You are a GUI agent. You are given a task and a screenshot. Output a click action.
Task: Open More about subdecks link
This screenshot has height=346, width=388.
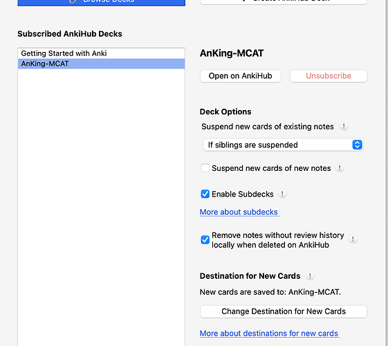point(239,212)
